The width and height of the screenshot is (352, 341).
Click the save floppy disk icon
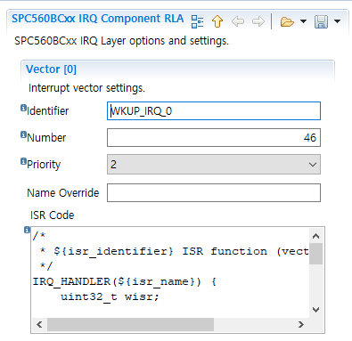321,21
